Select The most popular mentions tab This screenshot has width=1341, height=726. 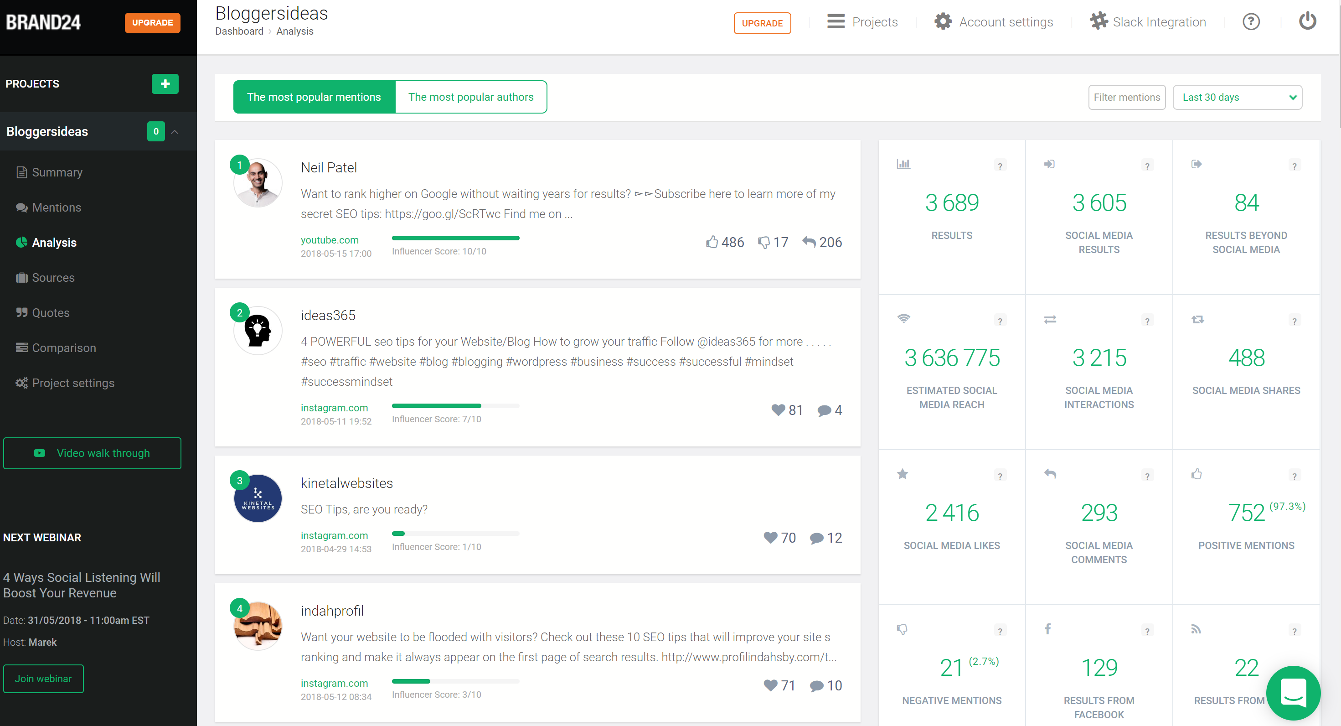tap(314, 97)
